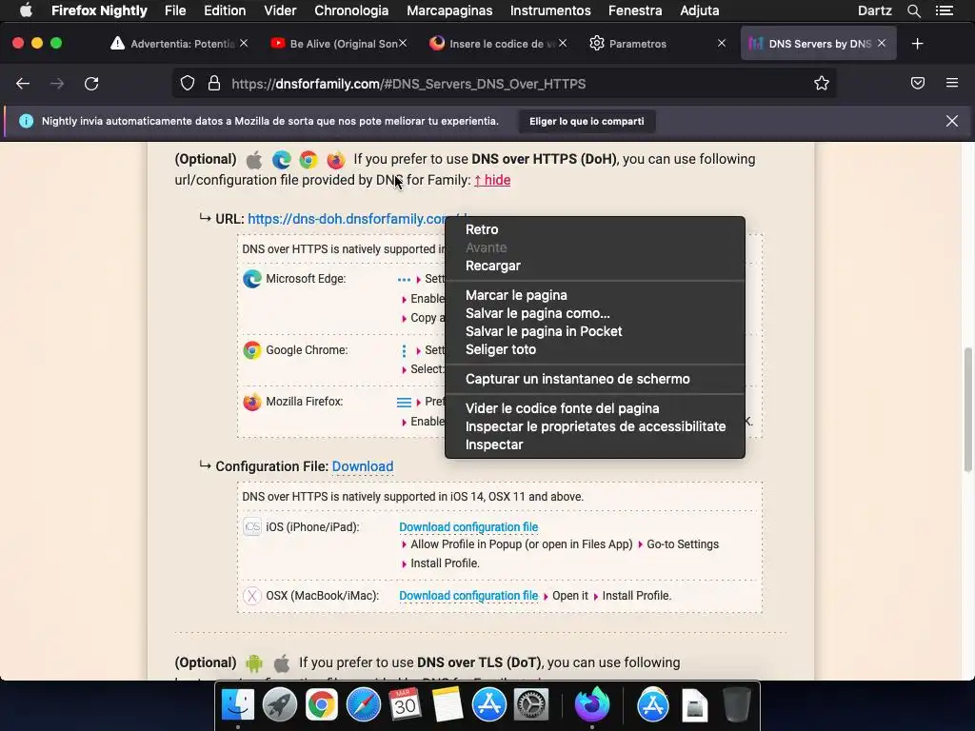The image size is (975, 731).
Task: Open the Vider menu
Action: coord(280,10)
